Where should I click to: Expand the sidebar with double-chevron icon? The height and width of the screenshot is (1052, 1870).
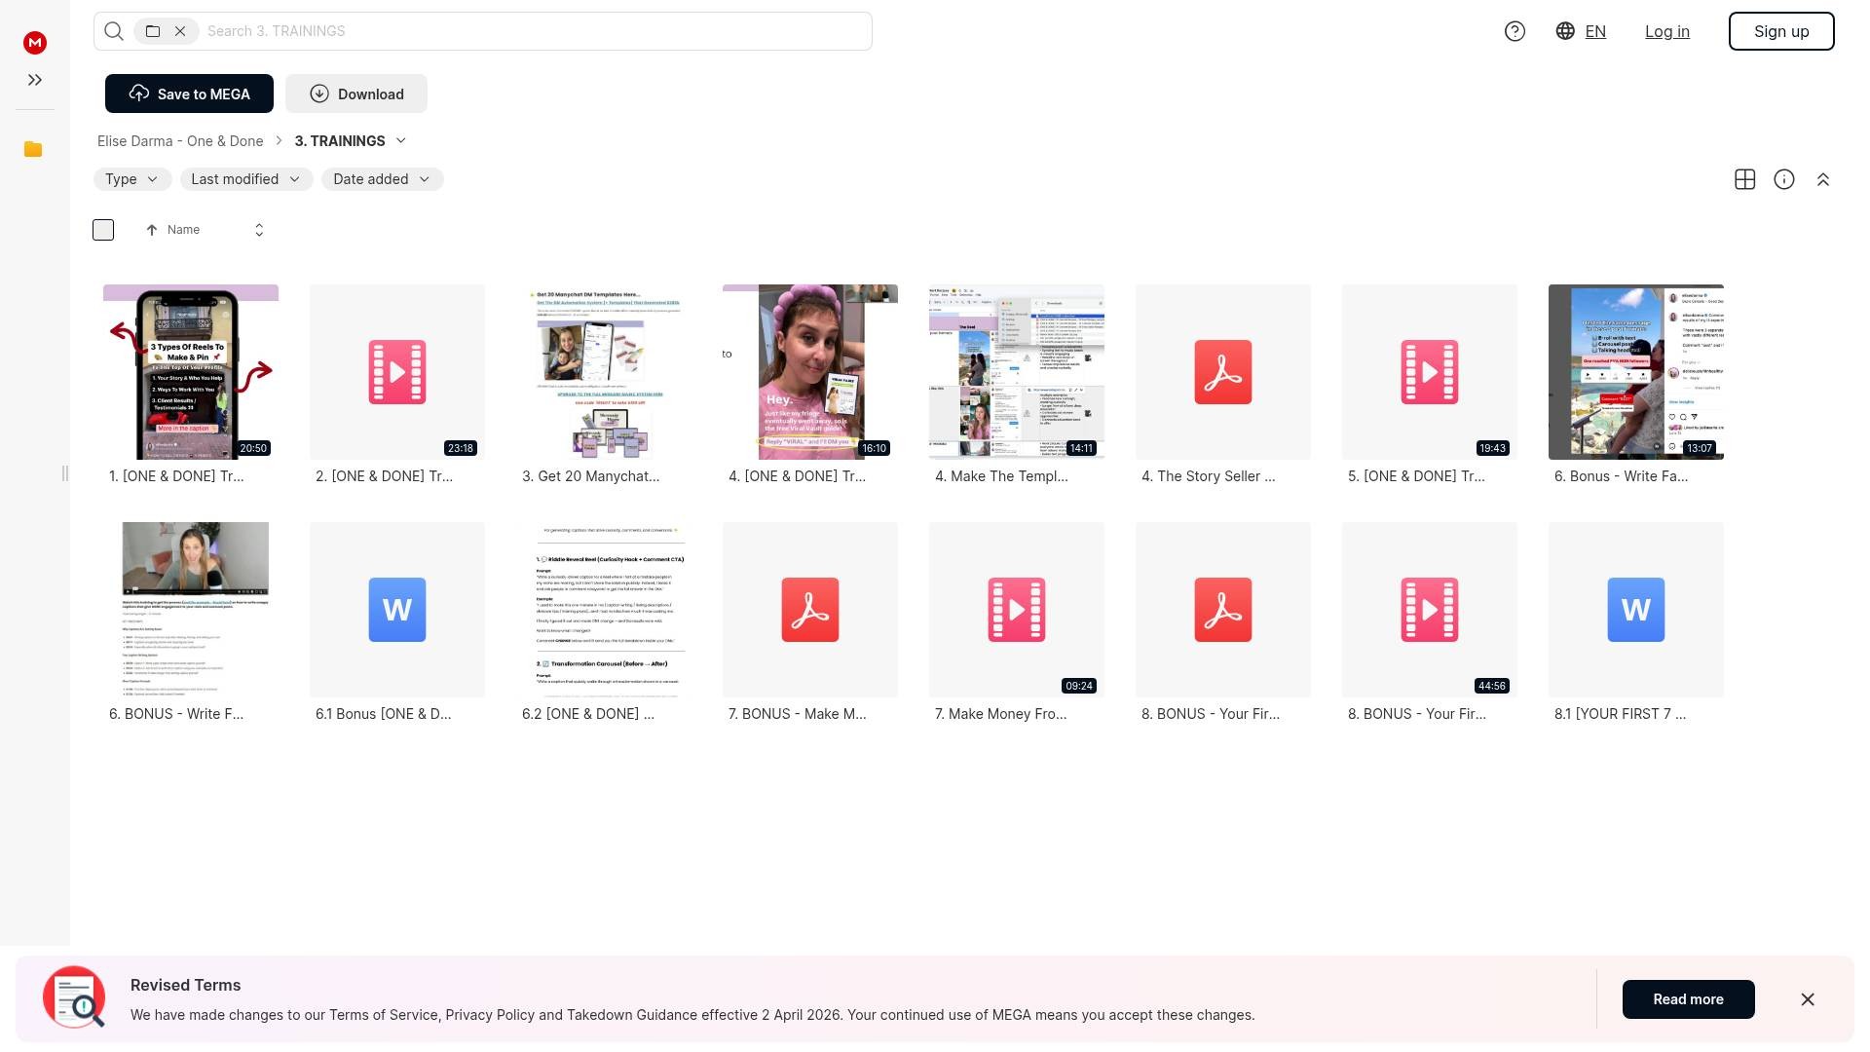[35, 80]
